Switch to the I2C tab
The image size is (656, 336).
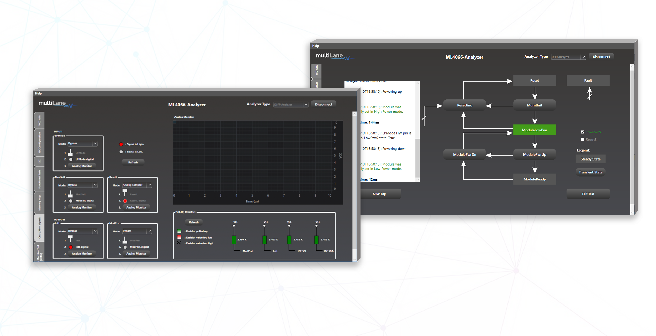39,162
